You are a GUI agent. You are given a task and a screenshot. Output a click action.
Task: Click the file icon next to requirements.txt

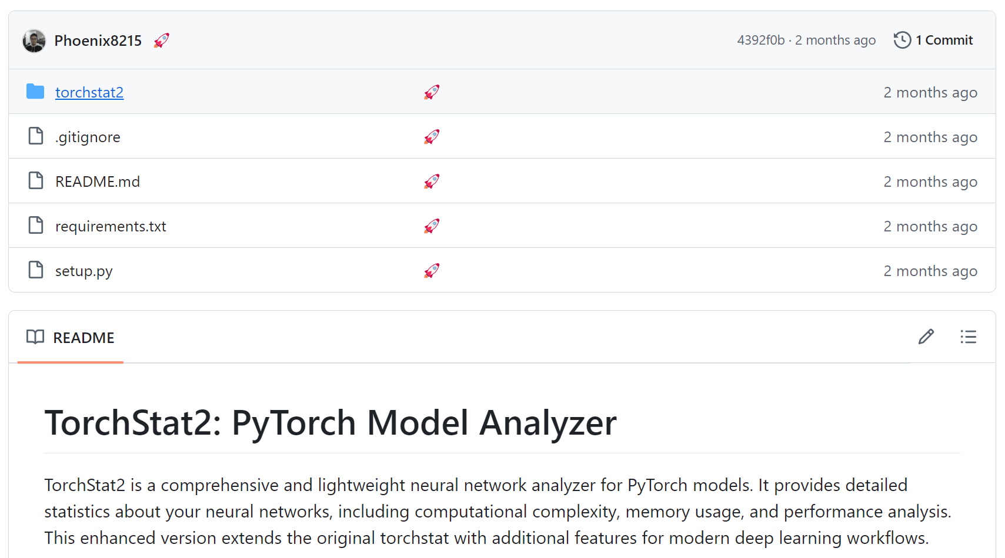pos(36,226)
